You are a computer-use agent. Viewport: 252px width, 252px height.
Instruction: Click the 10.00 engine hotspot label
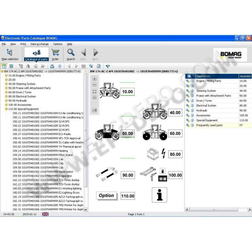tap(127, 91)
